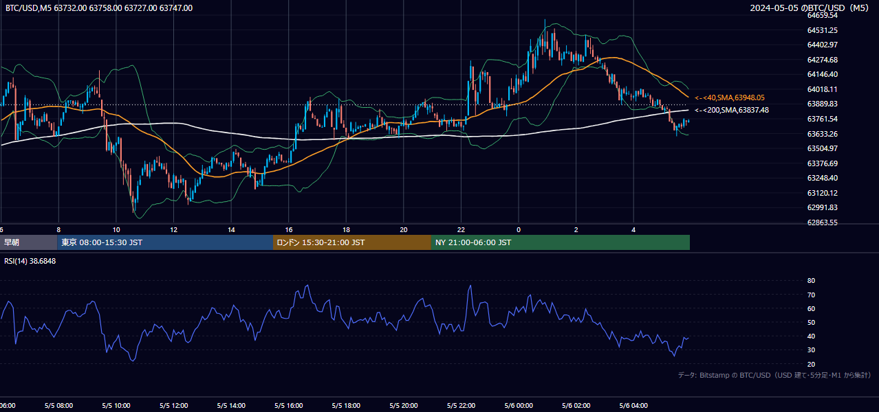Click hour 8 on price chart time axis

tap(58, 229)
